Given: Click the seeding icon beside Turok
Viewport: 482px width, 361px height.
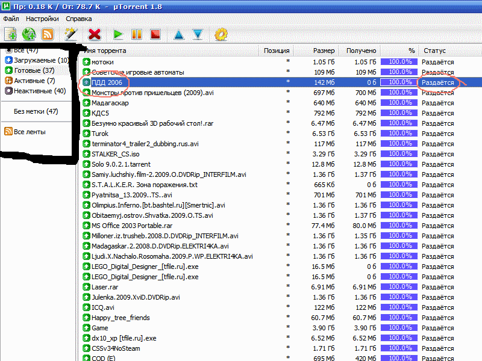Looking at the screenshot, I should [86, 134].
